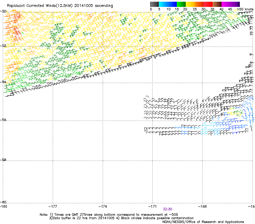Click the green 15-20 knots color segment
Screen dimensions: 255x224
click(181, 4)
